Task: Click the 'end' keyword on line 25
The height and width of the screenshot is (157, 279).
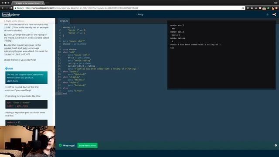Action: 65,94
